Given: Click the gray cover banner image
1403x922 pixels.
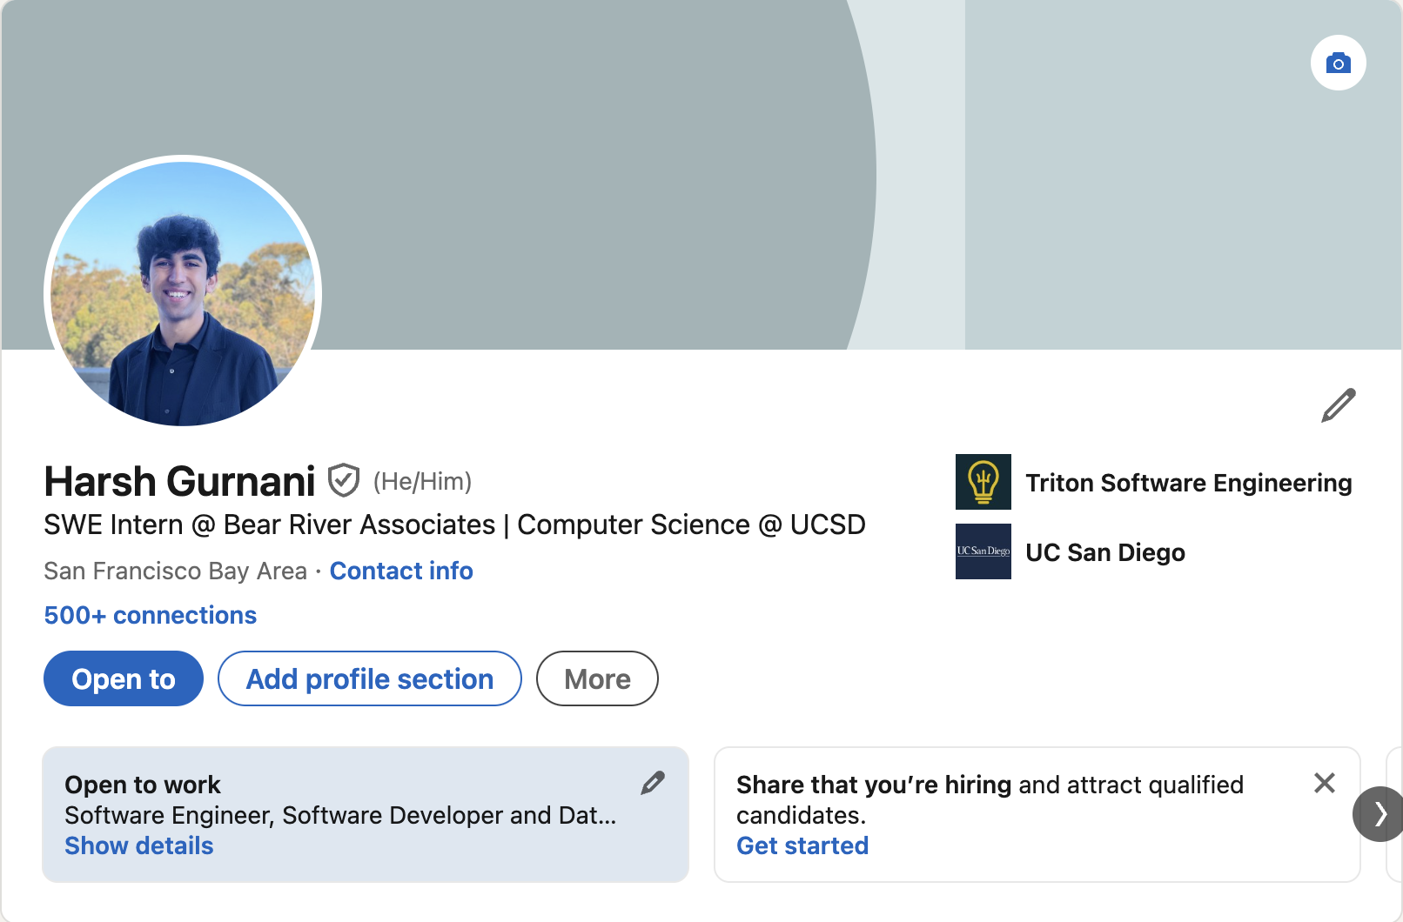Looking at the screenshot, I should tap(609, 130).
